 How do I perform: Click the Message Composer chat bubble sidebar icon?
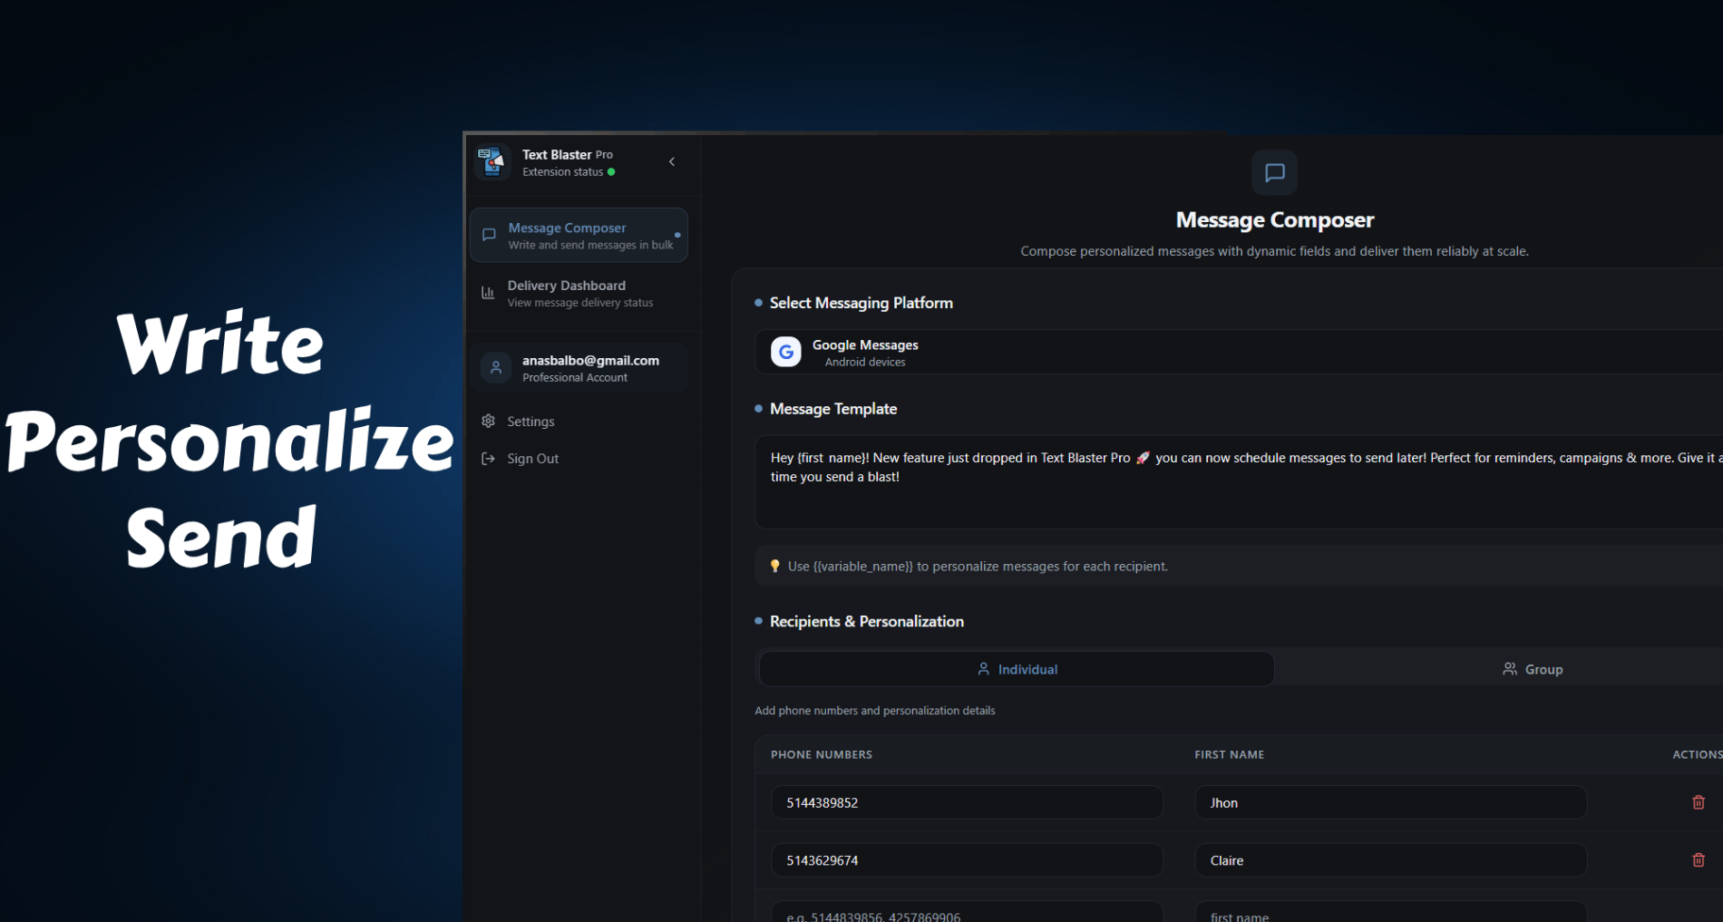[x=489, y=235]
